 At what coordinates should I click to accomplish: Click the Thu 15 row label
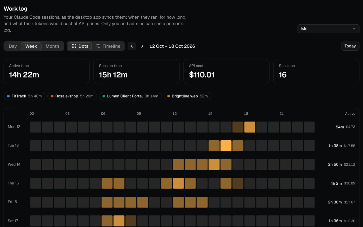13,183
